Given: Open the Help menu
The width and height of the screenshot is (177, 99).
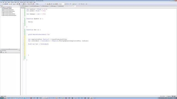Looking at the screenshot, I should point(34,2).
